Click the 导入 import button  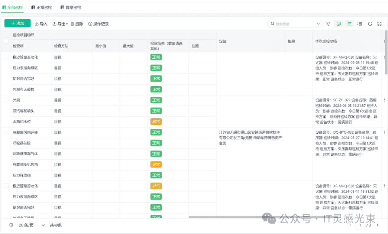tap(41, 24)
